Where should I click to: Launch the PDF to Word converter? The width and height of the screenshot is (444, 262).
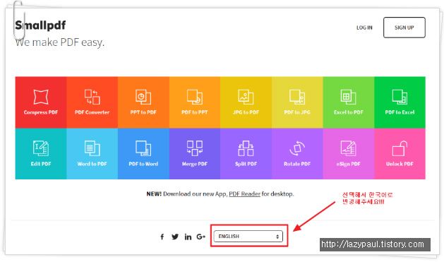coord(143,153)
